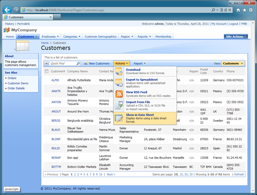Close the Customers browser tab
Image resolution: width=257 pixels, height=195 pixels.
coord(51,17)
